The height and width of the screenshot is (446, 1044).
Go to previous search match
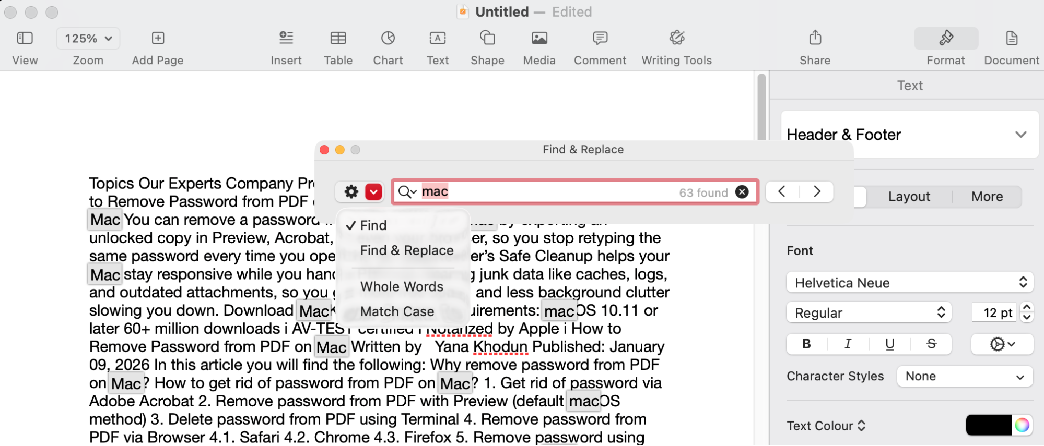pos(782,192)
